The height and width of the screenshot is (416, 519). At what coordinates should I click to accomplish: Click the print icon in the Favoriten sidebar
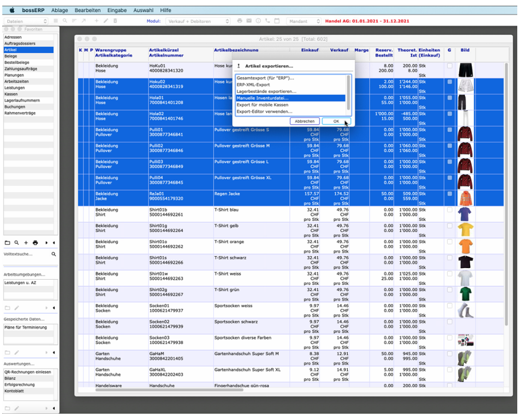35,243
